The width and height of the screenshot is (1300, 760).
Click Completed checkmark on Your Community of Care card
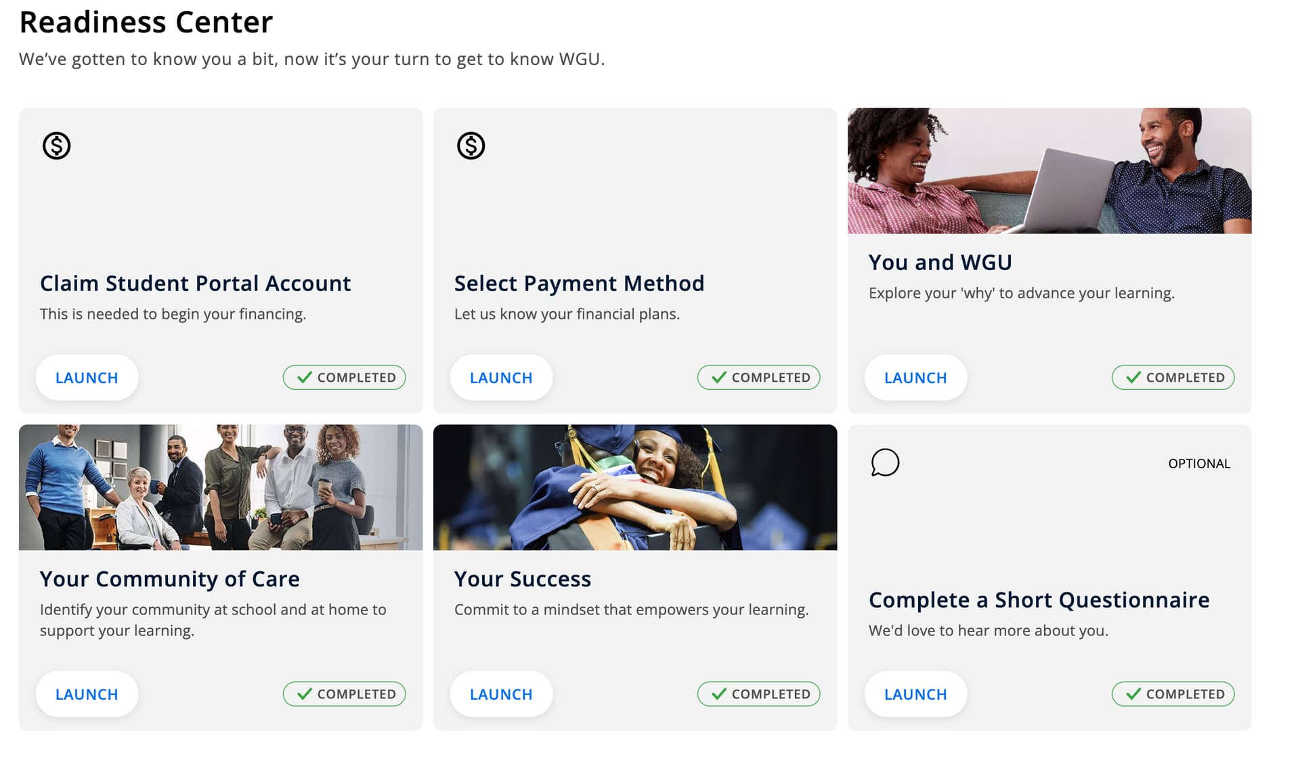tap(305, 694)
